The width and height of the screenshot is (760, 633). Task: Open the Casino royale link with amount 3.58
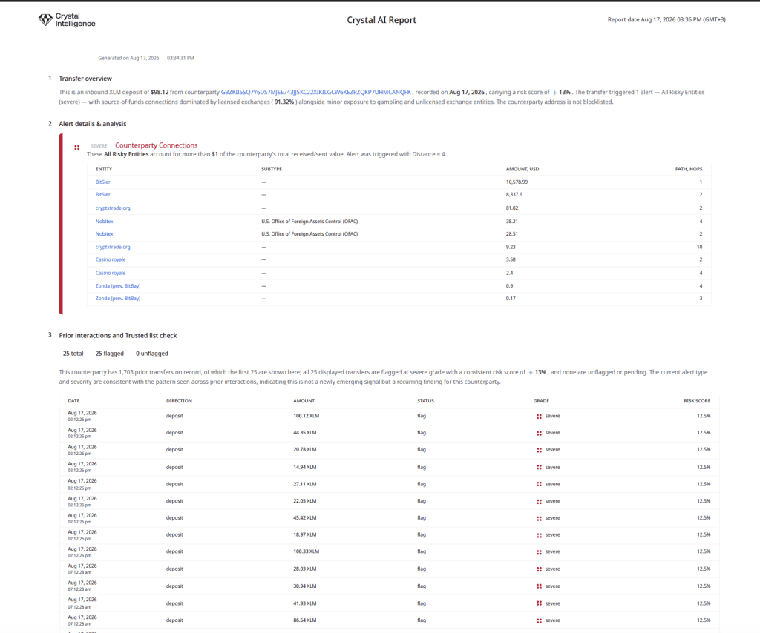click(111, 259)
